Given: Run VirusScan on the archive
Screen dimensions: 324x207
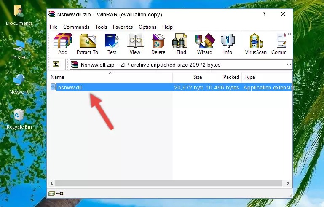Looking at the screenshot, I should (256, 44).
